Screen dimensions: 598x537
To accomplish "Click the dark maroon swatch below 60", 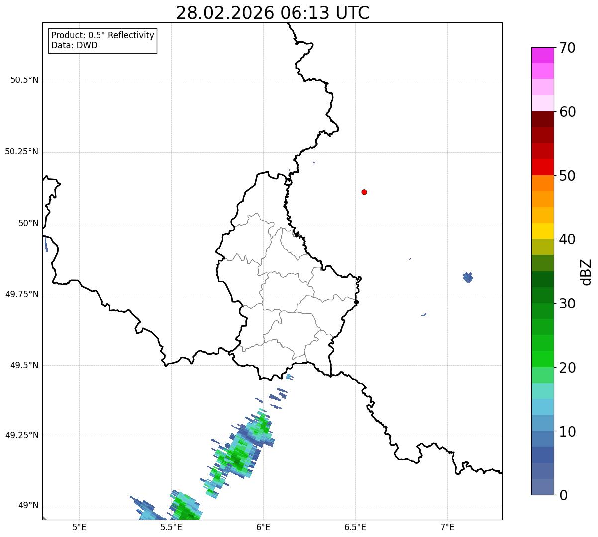I will pos(542,119).
